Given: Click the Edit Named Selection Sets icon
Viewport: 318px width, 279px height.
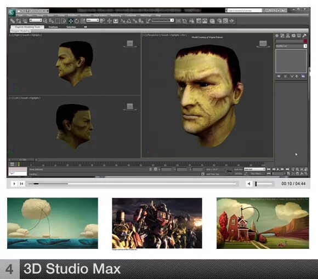Looking at the screenshot, I should click(x=148, y=21).
